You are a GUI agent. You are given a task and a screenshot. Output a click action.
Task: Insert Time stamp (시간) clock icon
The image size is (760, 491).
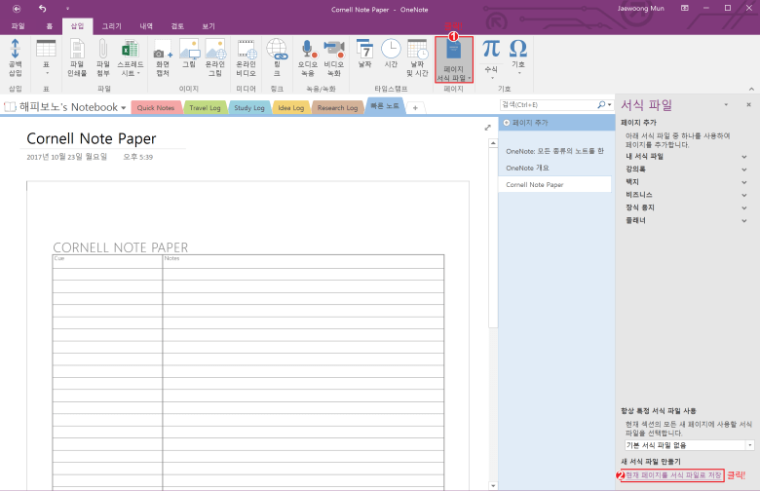(391, 54)
